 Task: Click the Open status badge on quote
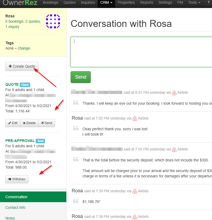pos(25,85)
